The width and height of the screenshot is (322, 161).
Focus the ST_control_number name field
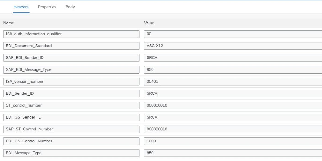pyautogui.click(x=71, y=105)
